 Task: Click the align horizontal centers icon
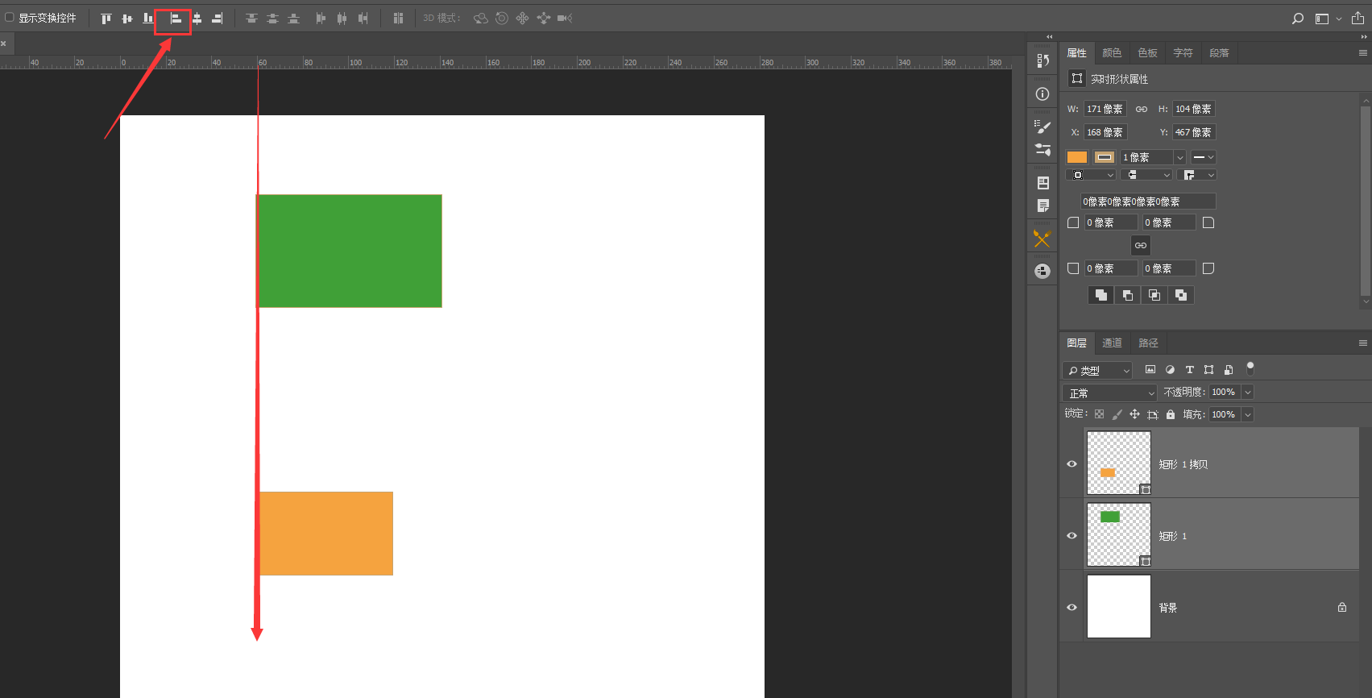click(197, 19)
